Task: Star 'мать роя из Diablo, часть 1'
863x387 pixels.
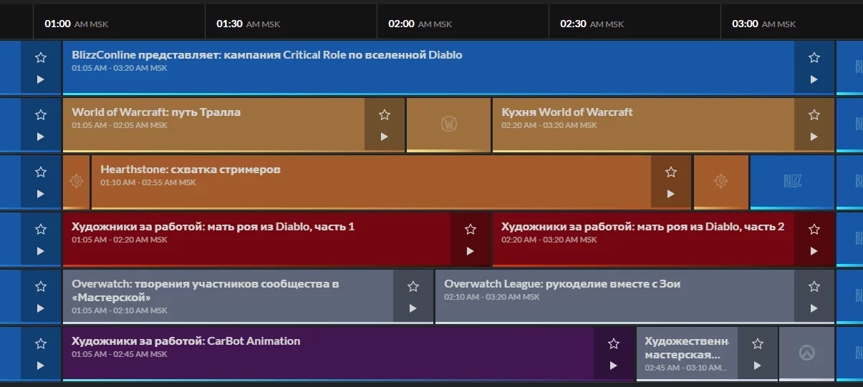Action: coord(471,229)
